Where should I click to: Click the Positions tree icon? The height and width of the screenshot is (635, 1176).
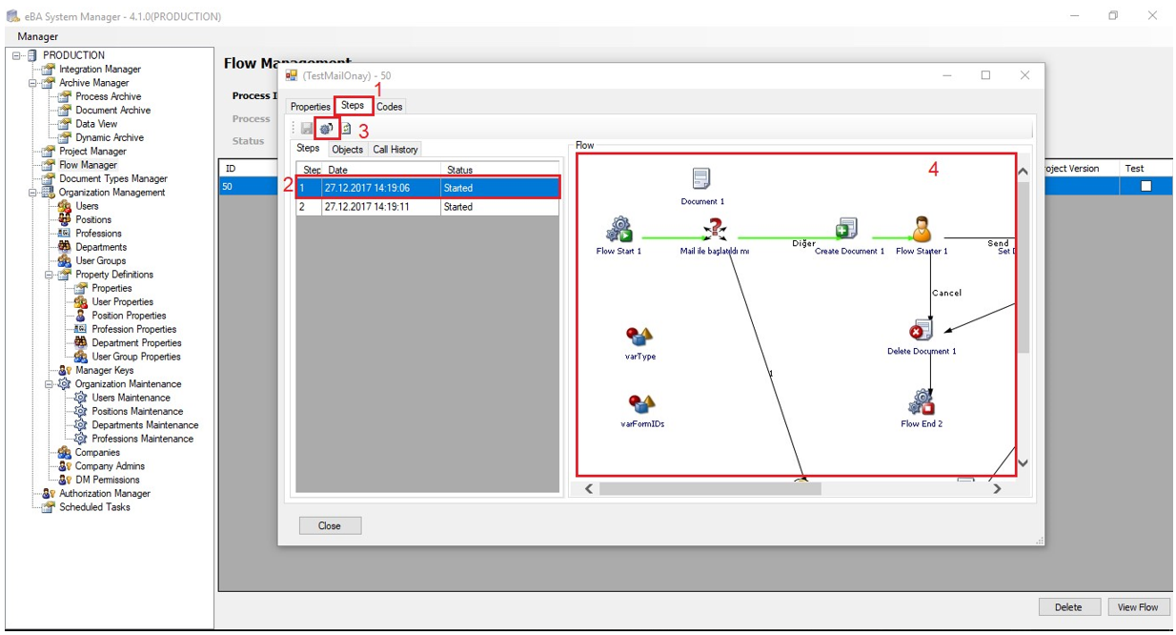tap(65, 219)
